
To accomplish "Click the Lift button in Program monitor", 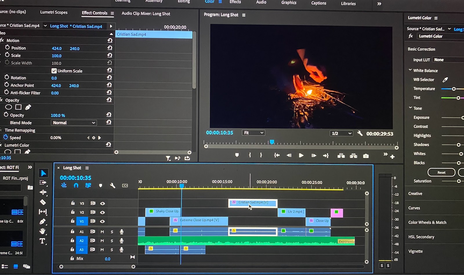I will click(341, 156).
